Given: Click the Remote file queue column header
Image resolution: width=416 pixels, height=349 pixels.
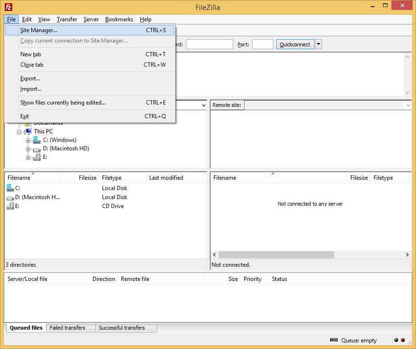Looking at the screenshot, I should tap(160, 279).
